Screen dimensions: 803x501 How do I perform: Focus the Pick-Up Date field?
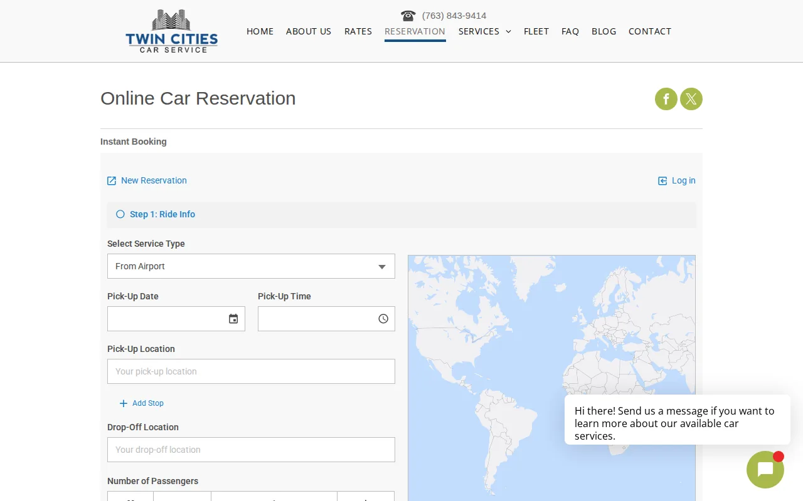176,319
